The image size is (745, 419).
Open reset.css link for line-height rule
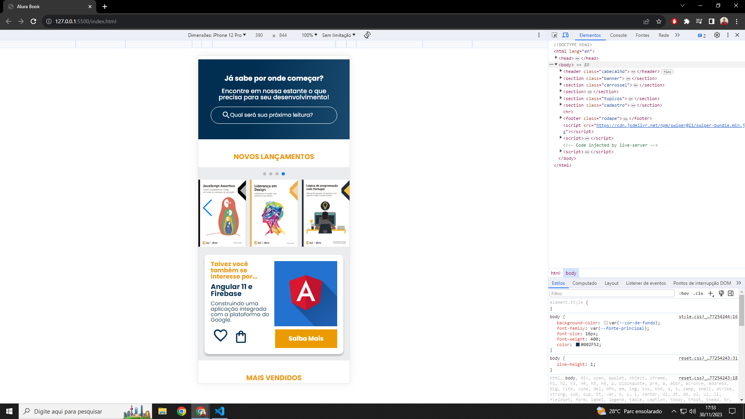pos(708,358)
